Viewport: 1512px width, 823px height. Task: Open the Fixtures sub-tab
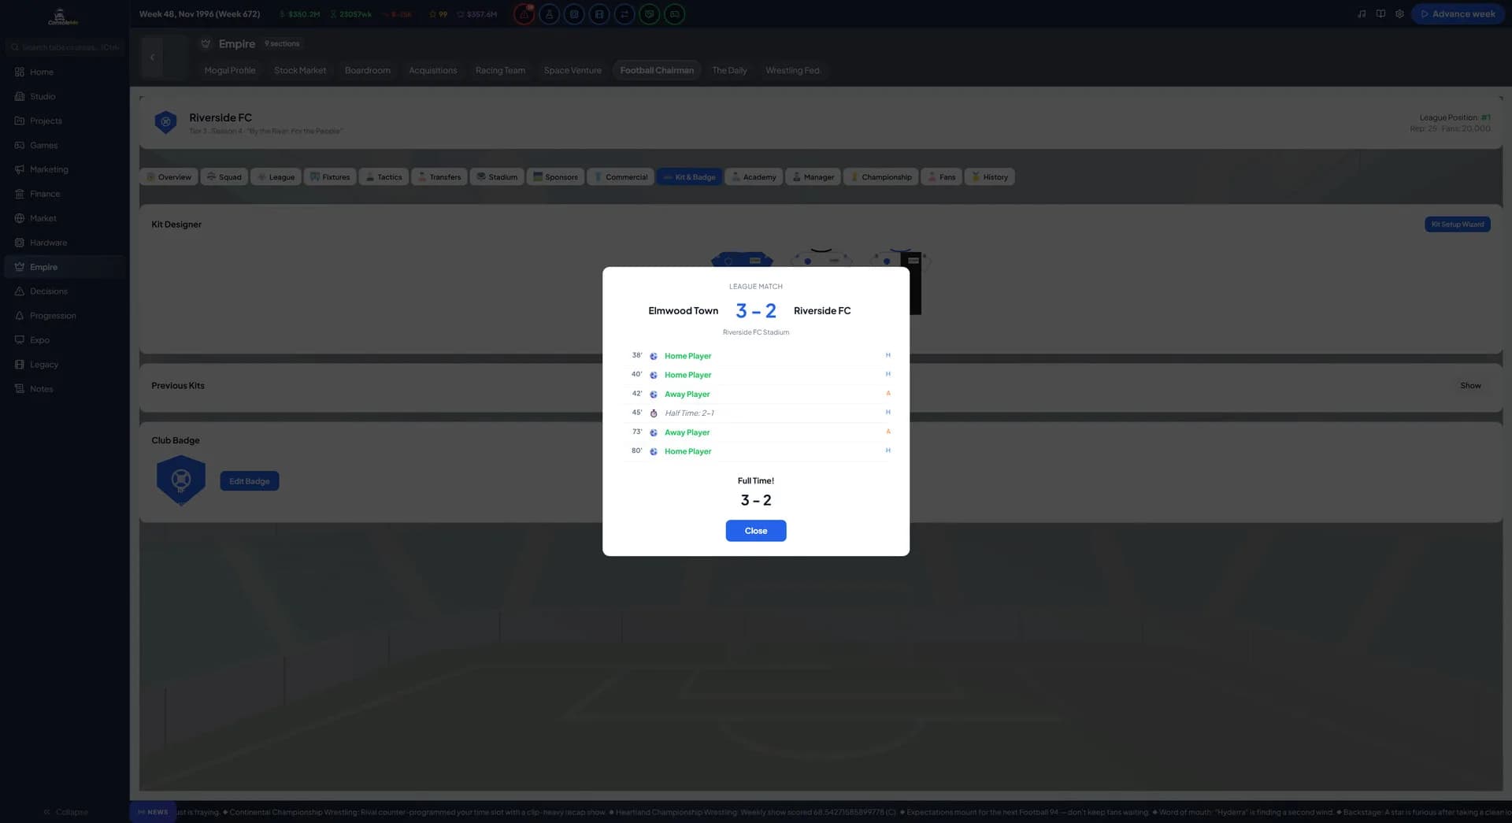tap(330, 177)
